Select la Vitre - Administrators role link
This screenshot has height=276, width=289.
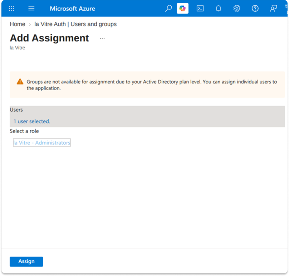coord(42,142)
